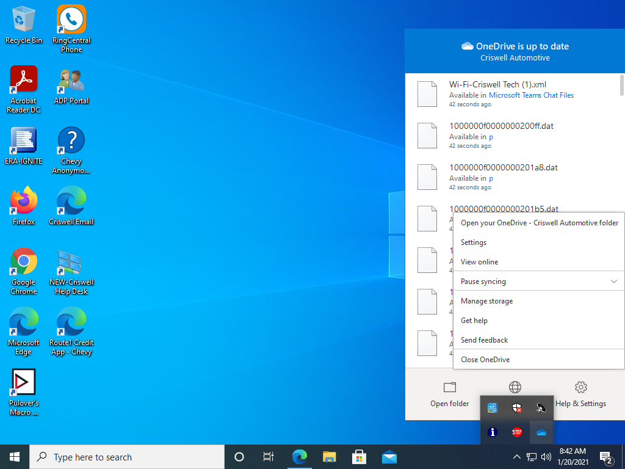This screenshot has height=469, width=625.
Task: Expand the Pause syncing submenu
Action: [x=539, y=282]
